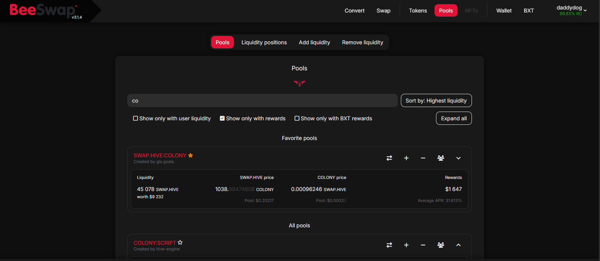Switch to Add liquidity tab

coord(314,42)
